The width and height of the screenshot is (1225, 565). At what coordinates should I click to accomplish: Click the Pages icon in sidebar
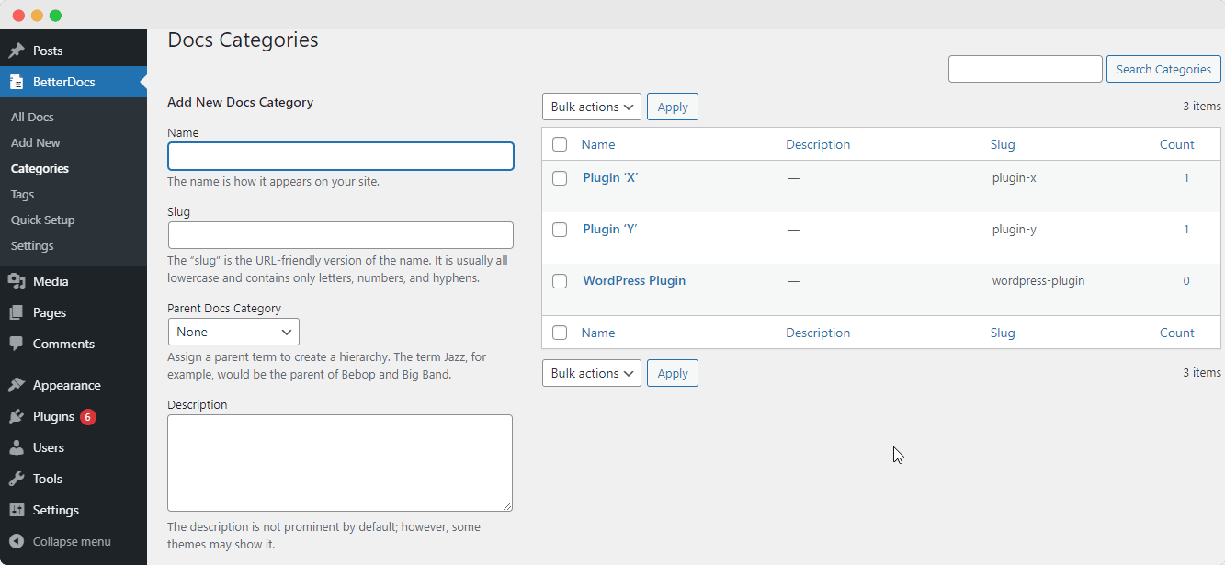17,312
